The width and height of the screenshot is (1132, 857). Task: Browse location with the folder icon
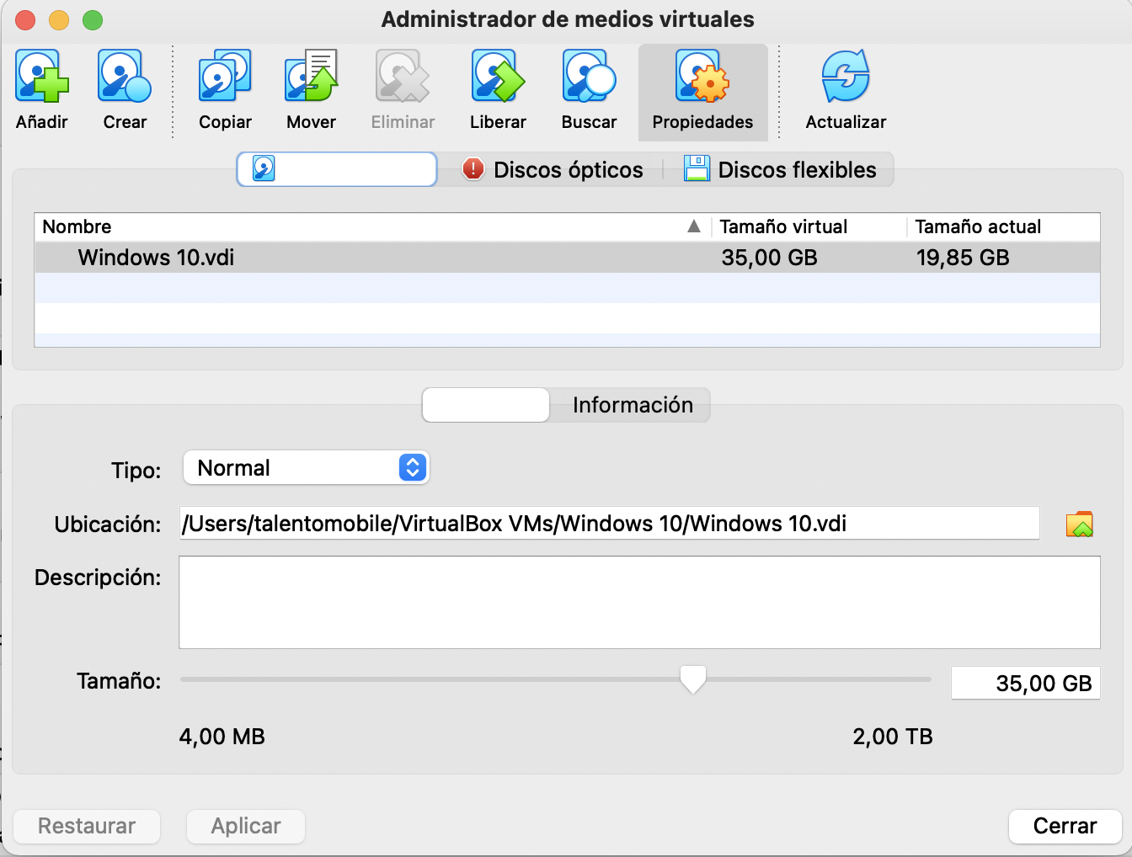pos(1079,524)
